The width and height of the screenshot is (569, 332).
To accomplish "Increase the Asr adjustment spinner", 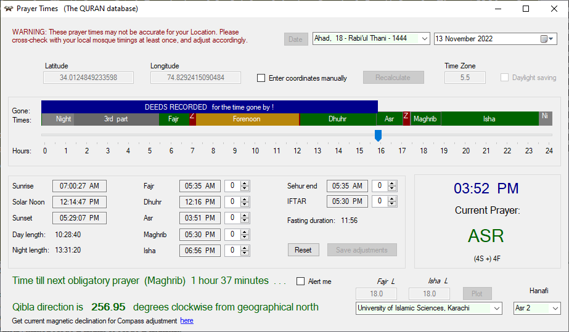I will [245, 216].
